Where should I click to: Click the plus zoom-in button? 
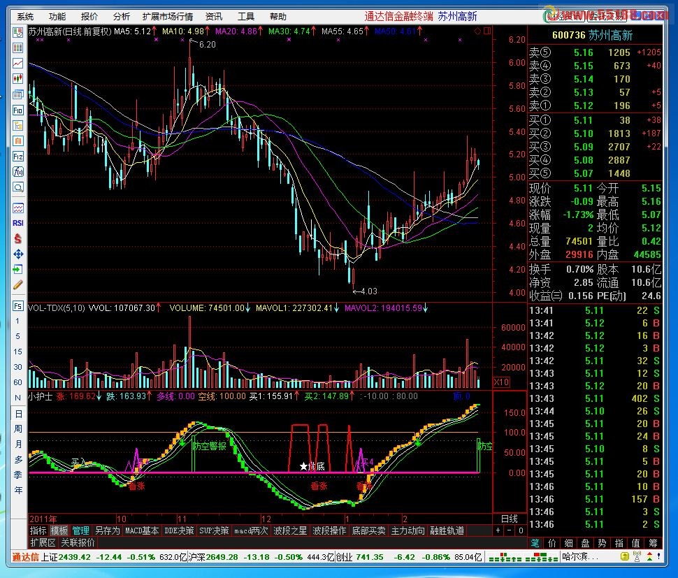[x=498, y=530]
